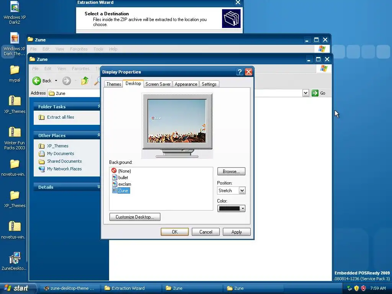Switch to Extraction Wizard taskbar item
The width and height of the screenshot is (392, 294).
[x=131, y=288]
